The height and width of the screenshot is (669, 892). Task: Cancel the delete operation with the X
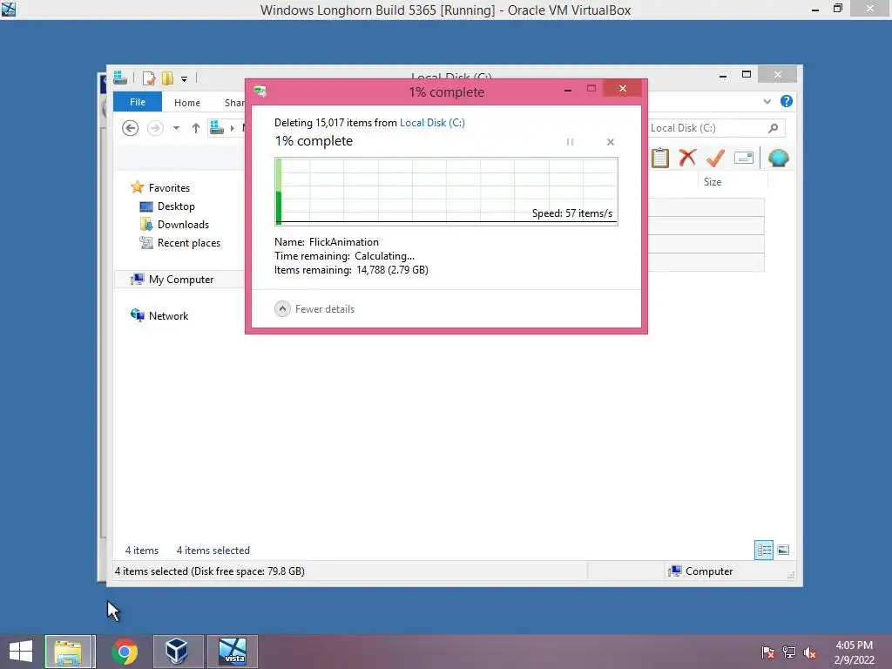pyautogui.click(x=611, y=142)
